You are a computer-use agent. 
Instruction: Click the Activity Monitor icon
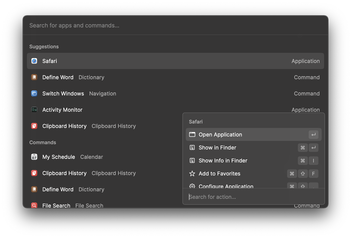[x=34, y=110]
